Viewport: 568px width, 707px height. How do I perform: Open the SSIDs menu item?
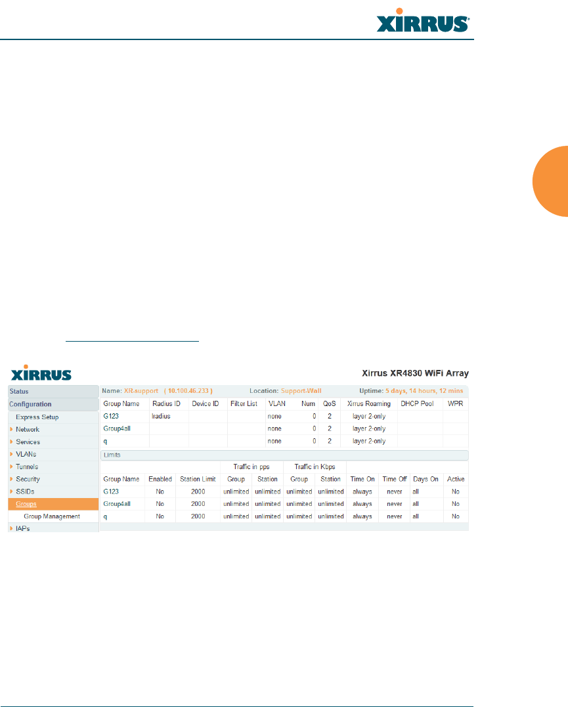tap(25, 491)
